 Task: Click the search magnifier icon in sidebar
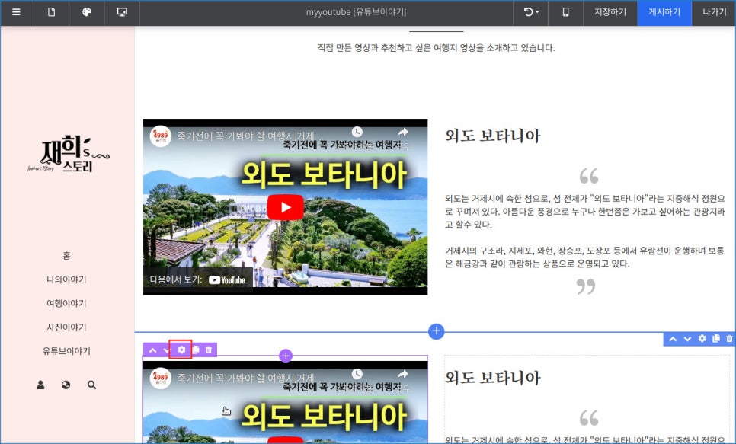click(x=91, y=385)
